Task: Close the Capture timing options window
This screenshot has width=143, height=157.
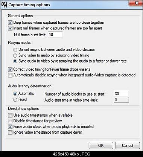Action: (136, 3)
